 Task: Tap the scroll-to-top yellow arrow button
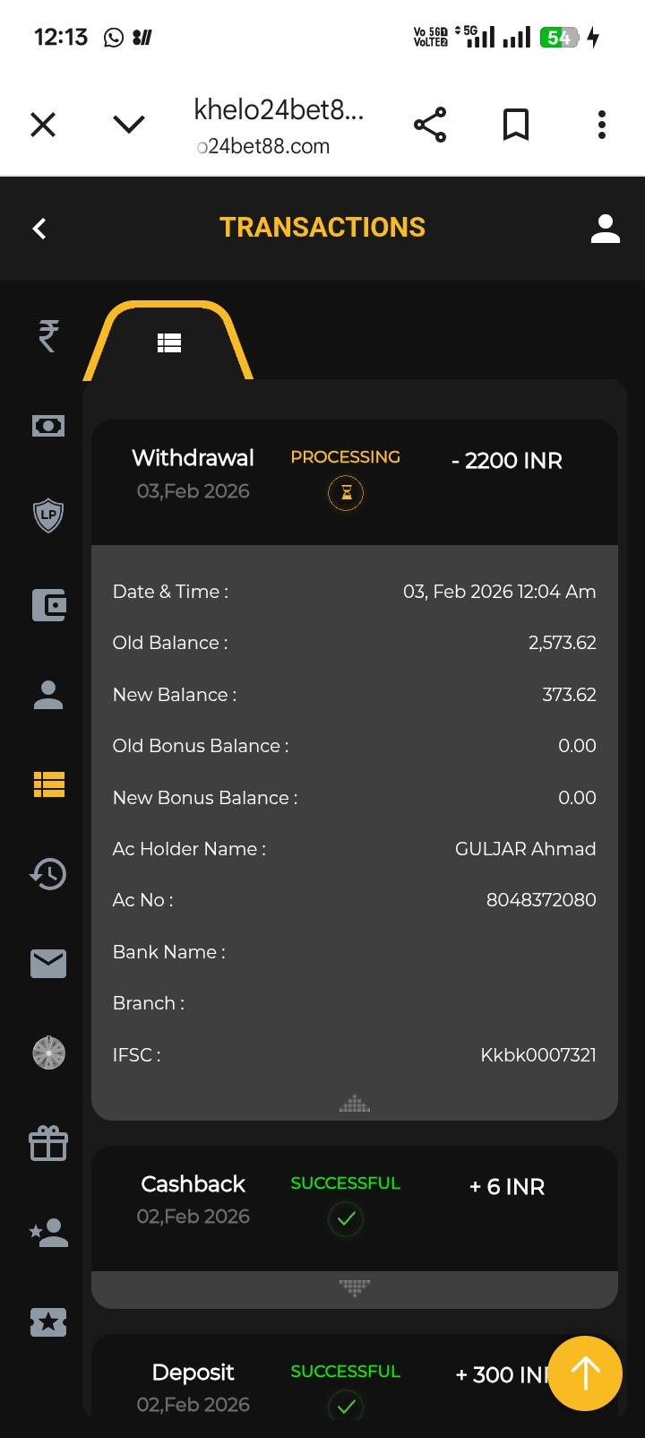[x=585, y=1373]
